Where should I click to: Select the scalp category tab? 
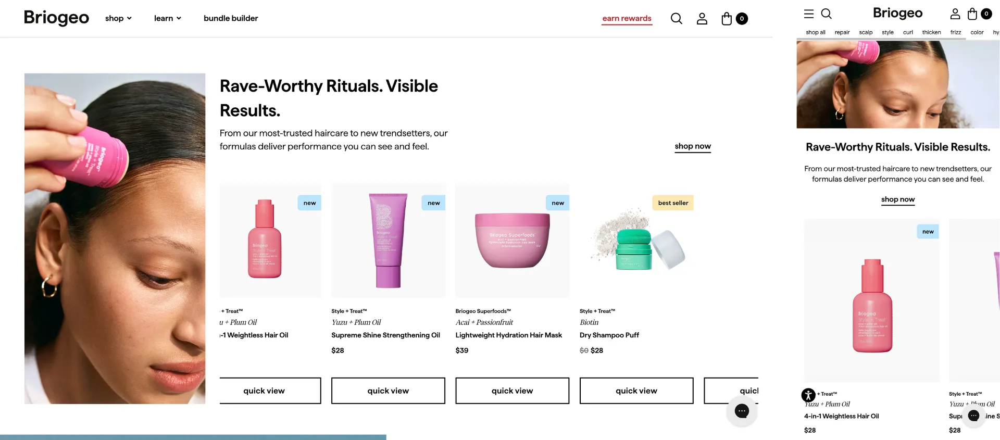click(x=866, y=32)
